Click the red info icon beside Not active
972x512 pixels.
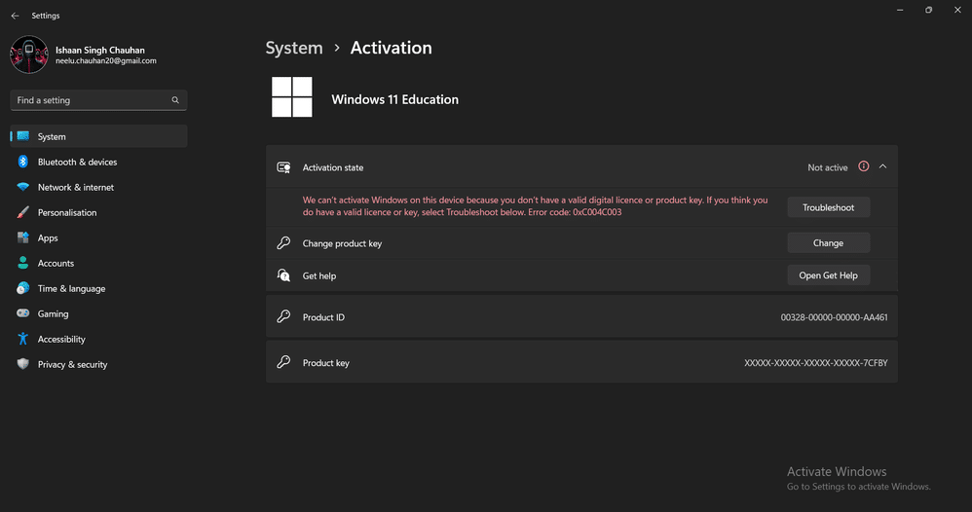(864, 166)
